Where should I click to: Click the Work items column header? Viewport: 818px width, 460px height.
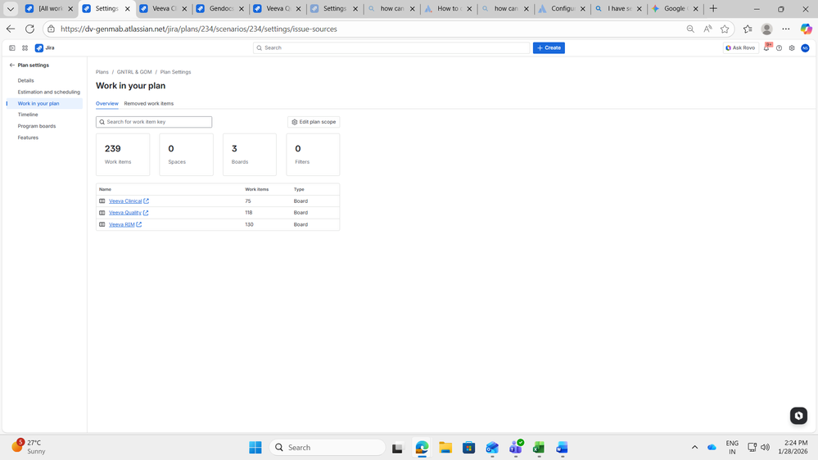256,189
